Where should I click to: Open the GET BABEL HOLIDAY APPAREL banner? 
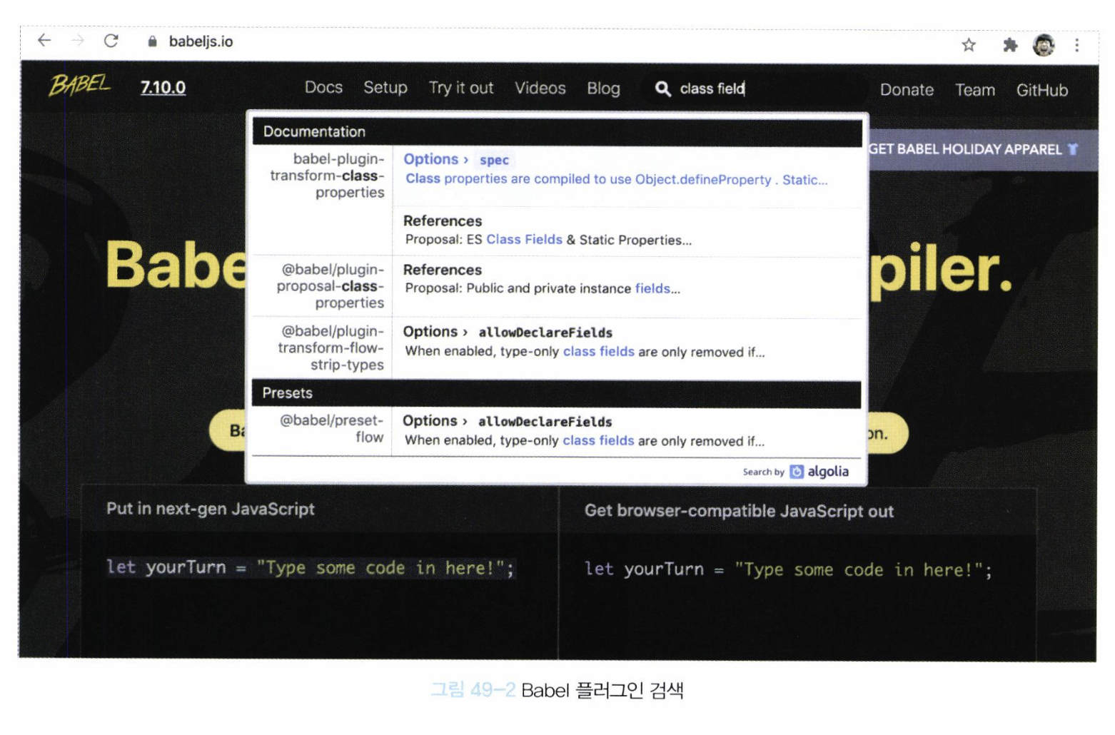[x=972, y=149]
